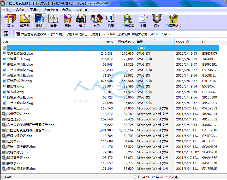Click the CRC32 value 29156800
The image size is (227, 180).
click(x=210, y=97)
